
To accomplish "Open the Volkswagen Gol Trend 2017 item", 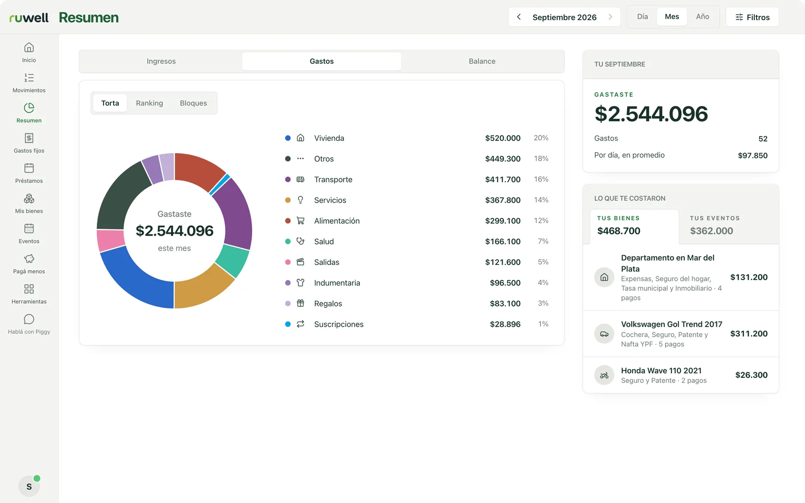I will 680,334.
